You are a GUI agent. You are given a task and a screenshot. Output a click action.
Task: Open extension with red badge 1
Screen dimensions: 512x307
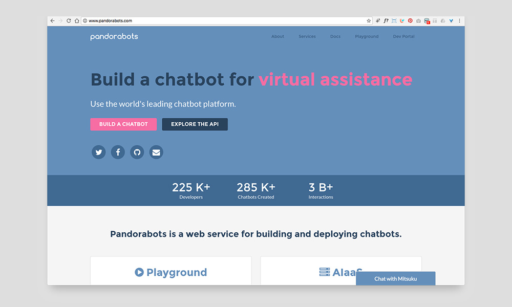click(x=427, y=21)
